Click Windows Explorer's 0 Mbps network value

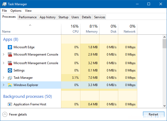pyautogui.click(x=130, y=85)
